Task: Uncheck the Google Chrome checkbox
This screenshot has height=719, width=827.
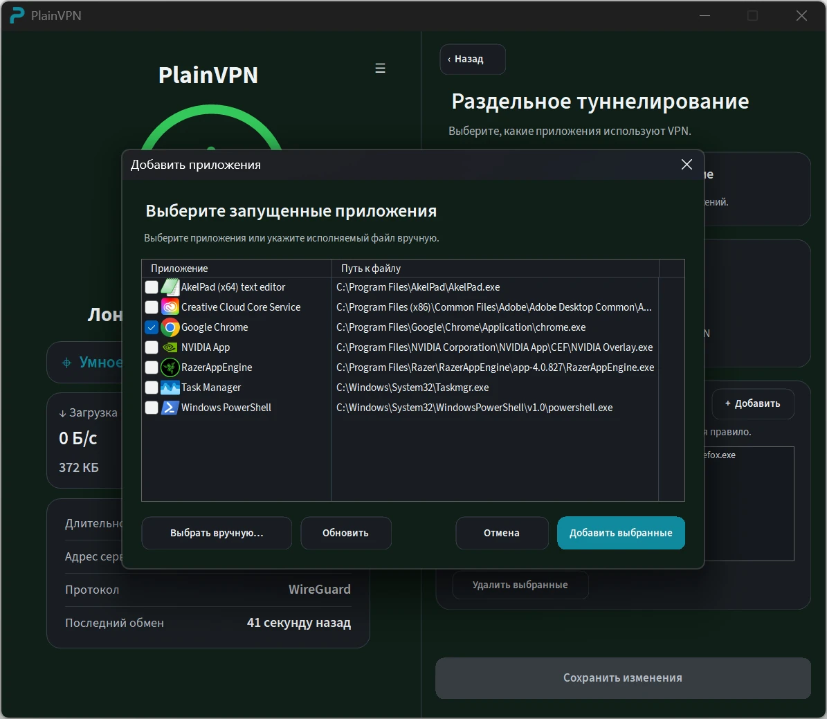Action: (x=152, y=327)
